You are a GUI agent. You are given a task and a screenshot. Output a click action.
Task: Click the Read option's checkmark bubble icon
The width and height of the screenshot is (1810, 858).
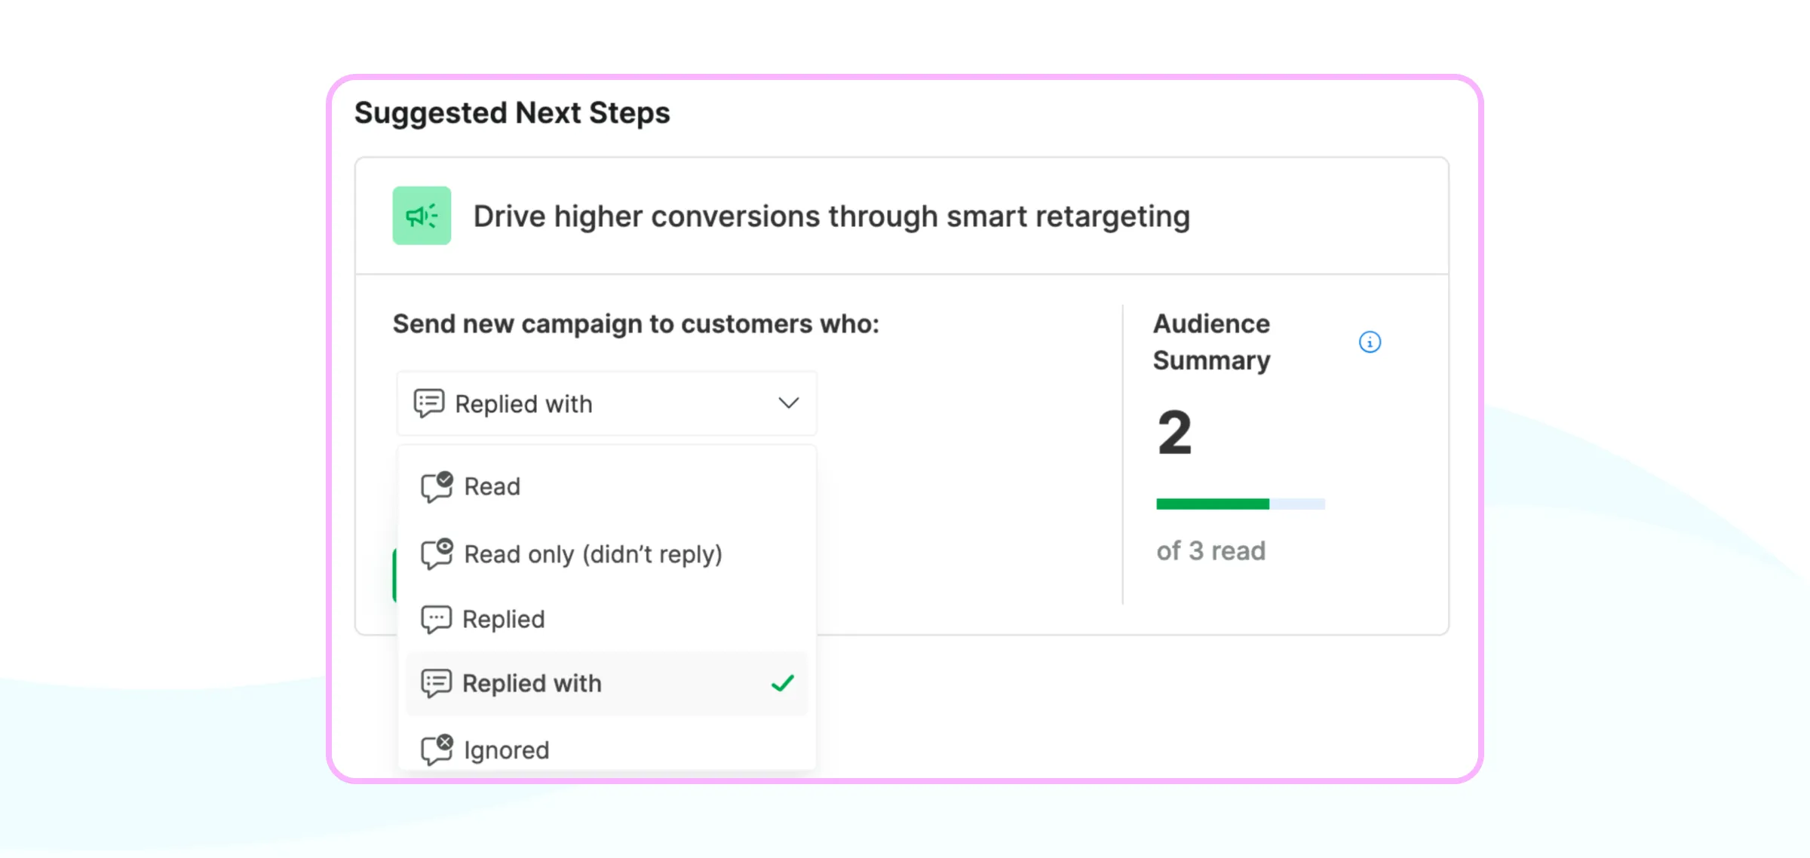[437, 486]
